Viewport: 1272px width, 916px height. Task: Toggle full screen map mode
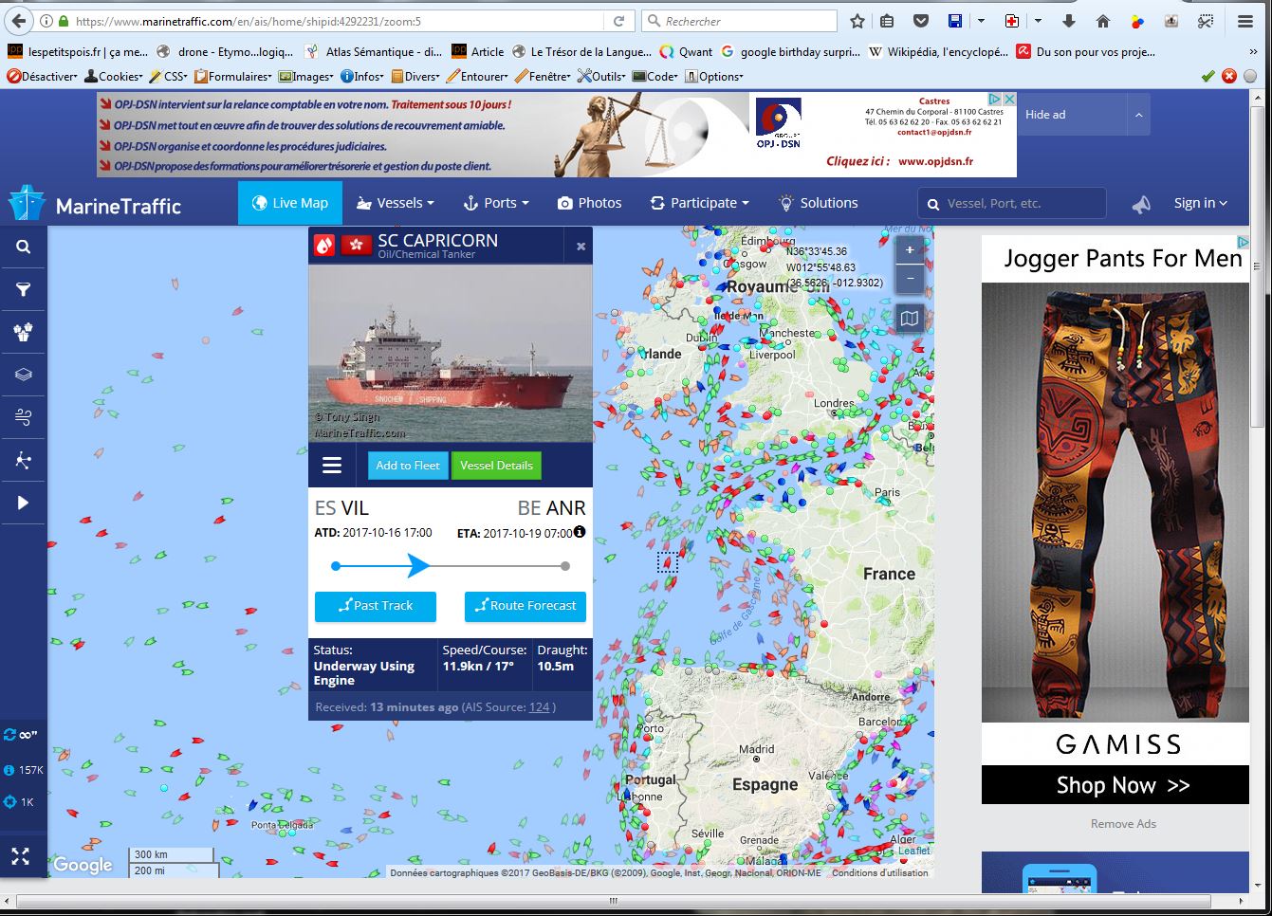coord(21,856)
